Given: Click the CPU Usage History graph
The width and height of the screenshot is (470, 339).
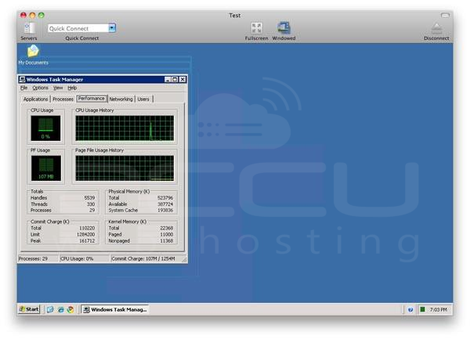Looking at the screenshot, I should (x=125, y=128).
